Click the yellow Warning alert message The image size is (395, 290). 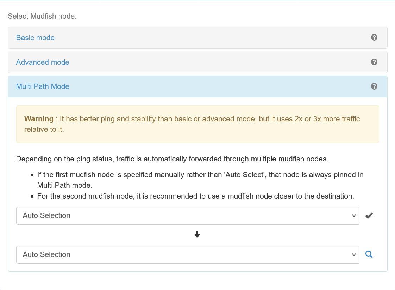(197, 124)
